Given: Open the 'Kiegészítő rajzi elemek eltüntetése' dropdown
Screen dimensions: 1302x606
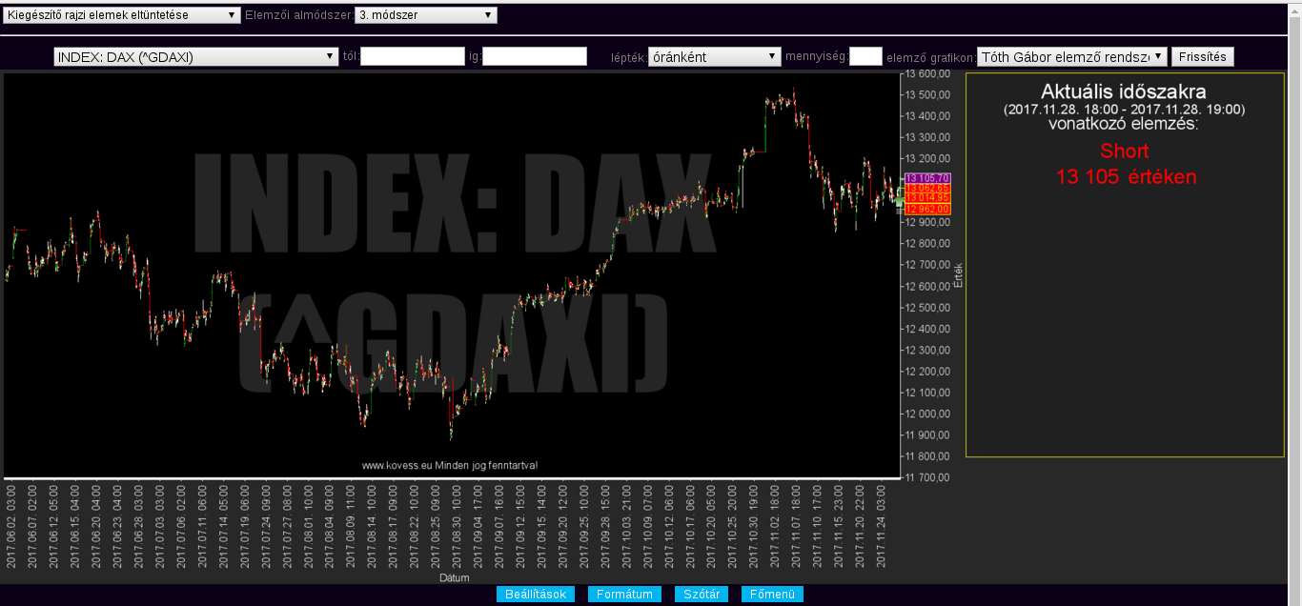Looking at the screenshot, I should point(122,15).
